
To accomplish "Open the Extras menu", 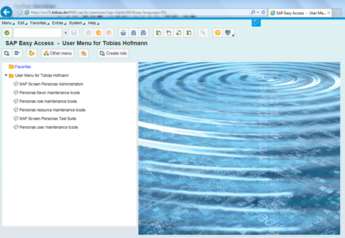I will (x=59, y=23).
